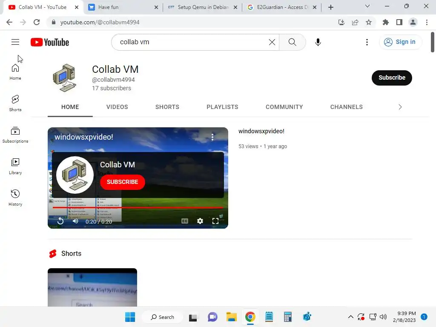The width and height of the screenshot is (436, 327).
Task: Open a new browser tab
Action: pyautogui.click(x=330, y=7)
